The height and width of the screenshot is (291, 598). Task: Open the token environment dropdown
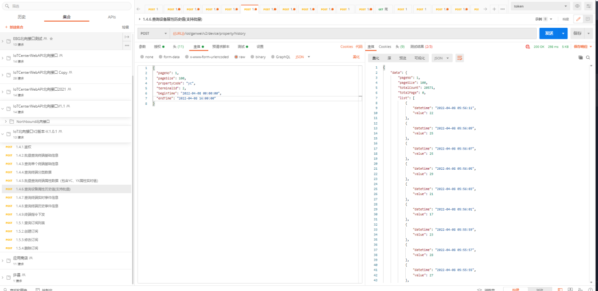pyautogui.click(x=539, y=6)
